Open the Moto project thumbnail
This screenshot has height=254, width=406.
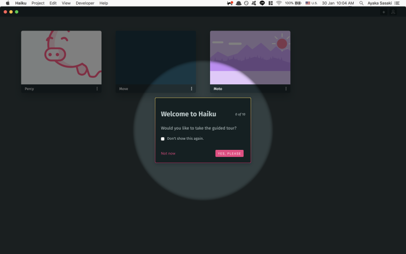point(250,57)
